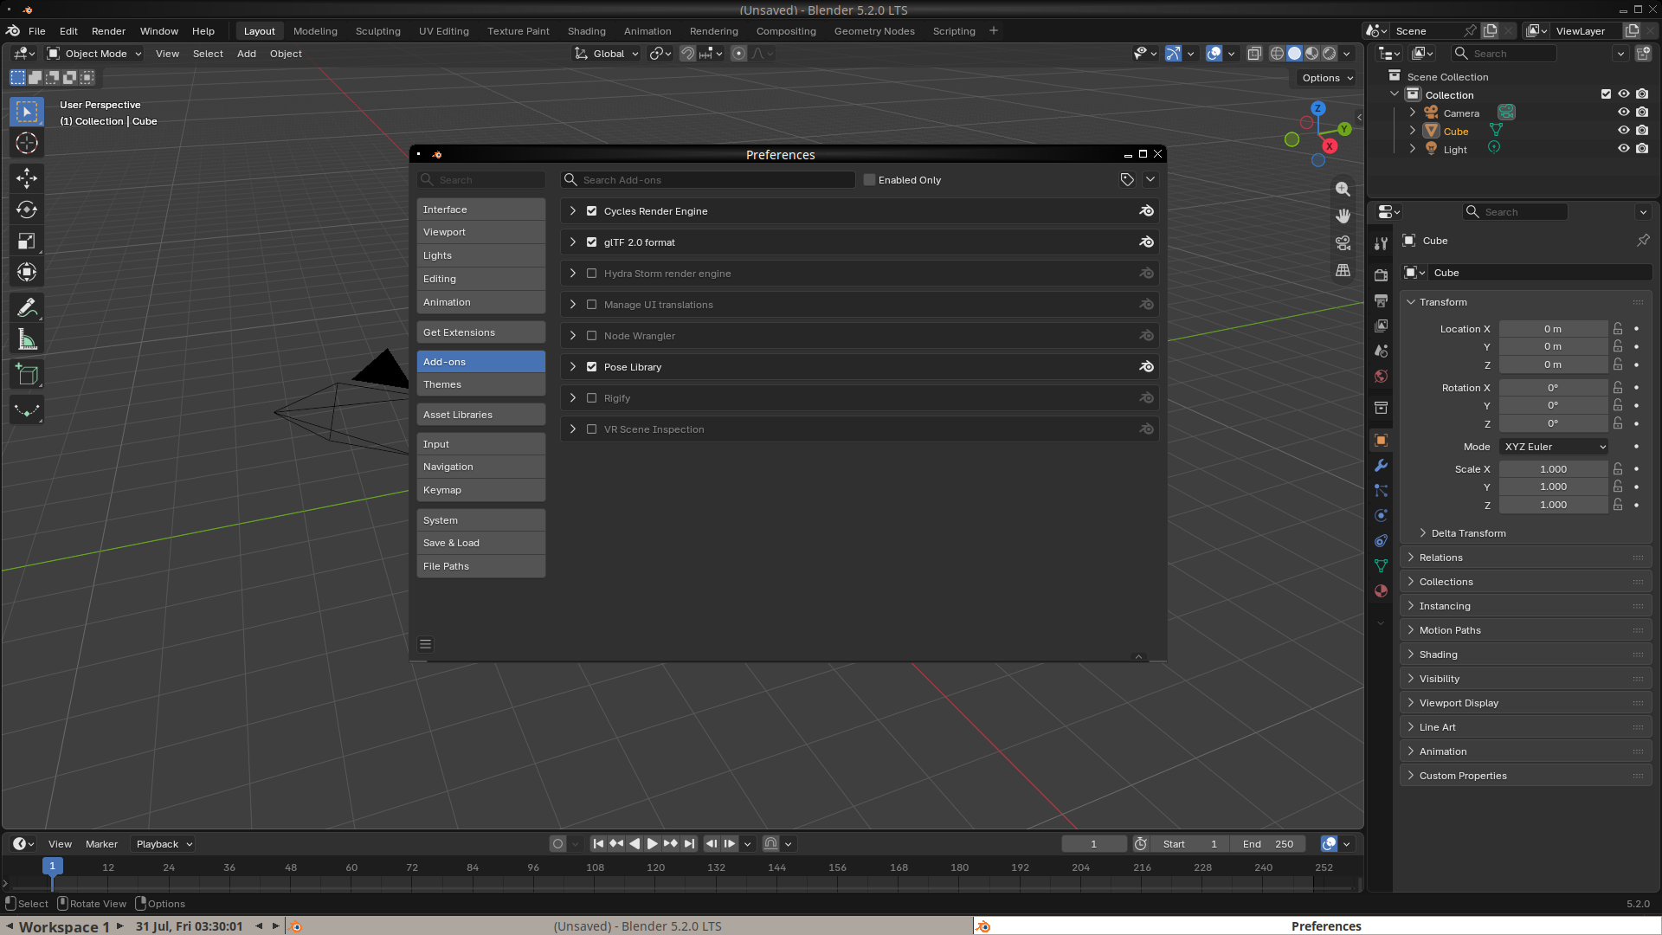Open the Save & Load preferences section
The image size is (1662, 935).
pyautogui.click(x=481, y=543)
